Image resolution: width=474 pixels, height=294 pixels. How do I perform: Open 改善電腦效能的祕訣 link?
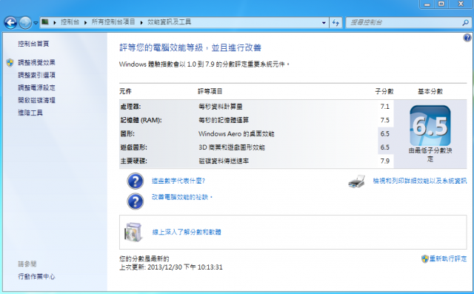point(182,197)
